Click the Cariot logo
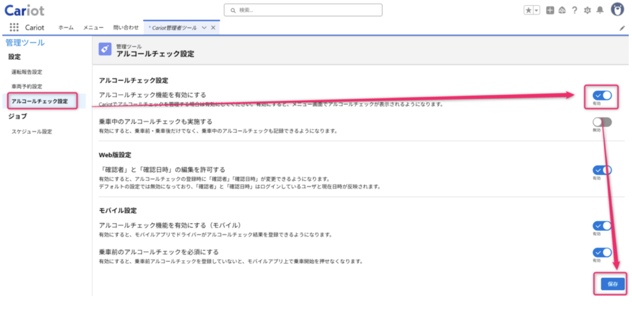Viewport: 632px width, 322px height. pyautogui.click(x=24, y=10)
